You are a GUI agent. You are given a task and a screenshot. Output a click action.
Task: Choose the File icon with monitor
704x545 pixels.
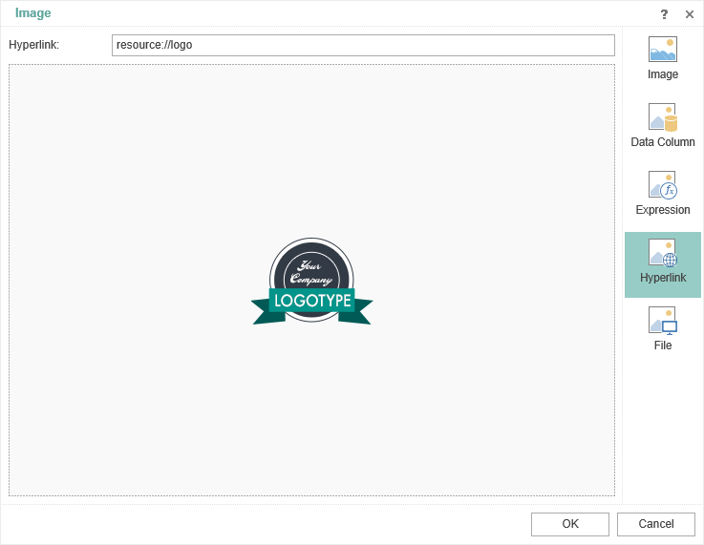click(x=662, y=321)
